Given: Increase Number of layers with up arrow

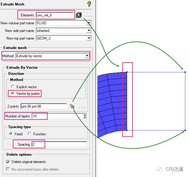Looking at the screenshot, I should click(85, 115).
